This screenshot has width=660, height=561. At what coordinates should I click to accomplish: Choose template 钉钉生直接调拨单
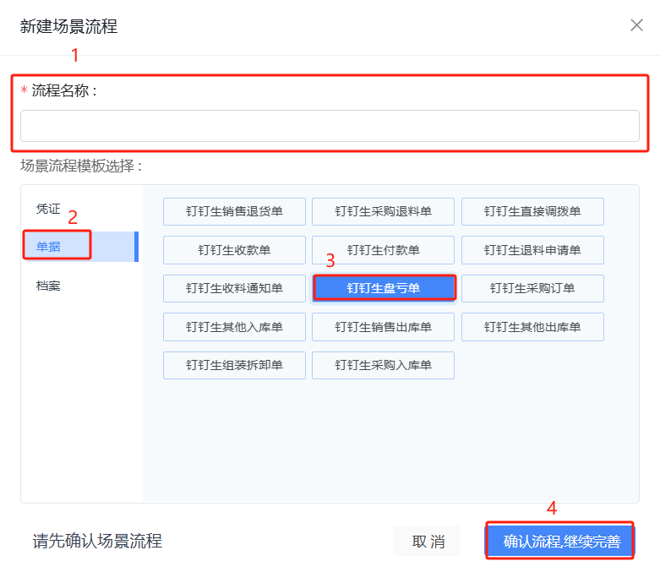tap(532, 211)
